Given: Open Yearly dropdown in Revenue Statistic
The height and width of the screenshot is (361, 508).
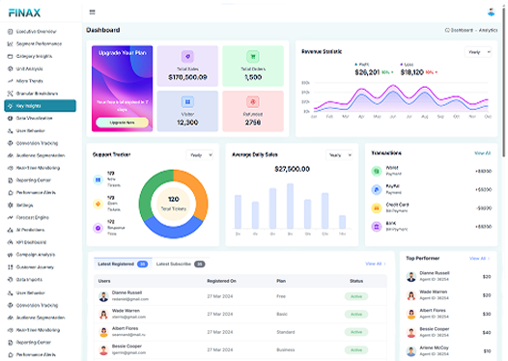Looking at the screenshot, I should click(478, 52).
